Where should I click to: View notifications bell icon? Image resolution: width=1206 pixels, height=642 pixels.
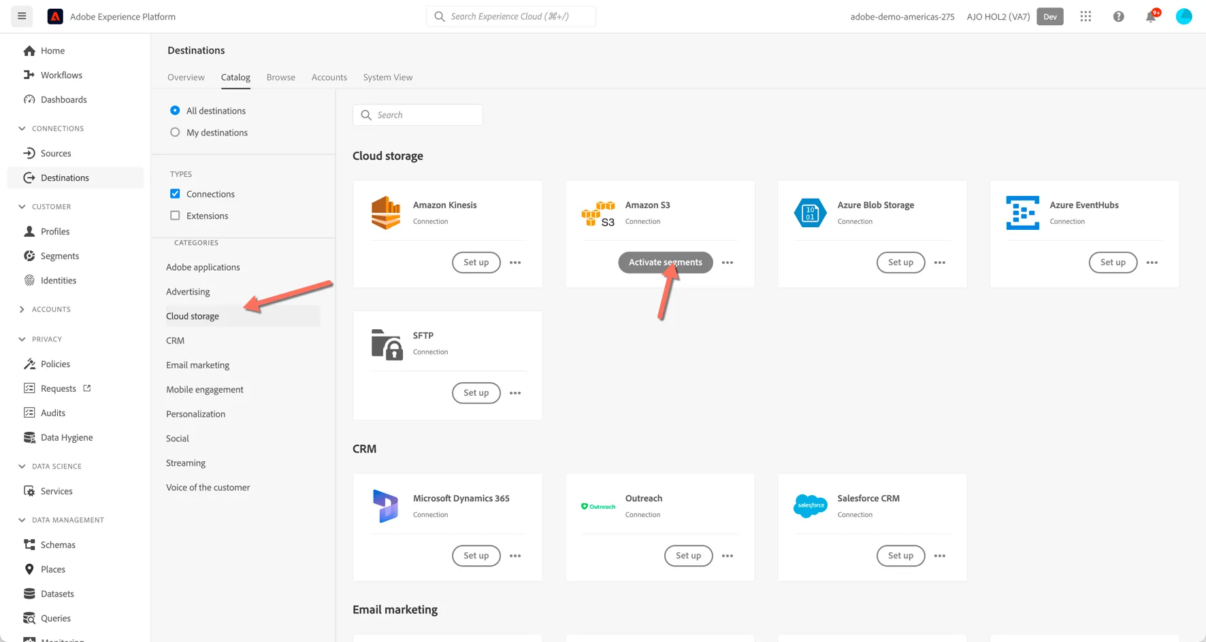(x=1151, y=16)
